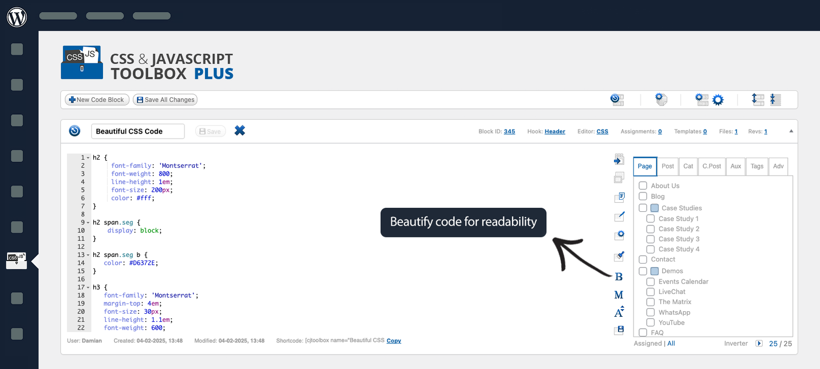Toggle the blue children box beside Case Studies
The width and height of the screenshot is (820, 369).
654,208
